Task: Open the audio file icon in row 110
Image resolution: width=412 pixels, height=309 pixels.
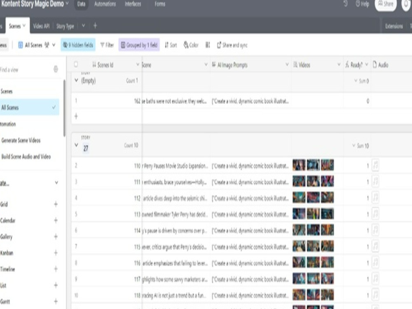Action: (x=375, y=166)
